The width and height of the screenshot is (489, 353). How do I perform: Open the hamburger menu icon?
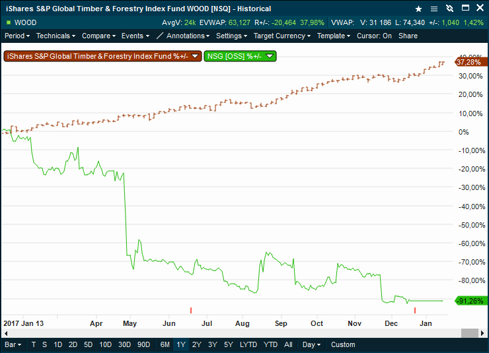433,9
